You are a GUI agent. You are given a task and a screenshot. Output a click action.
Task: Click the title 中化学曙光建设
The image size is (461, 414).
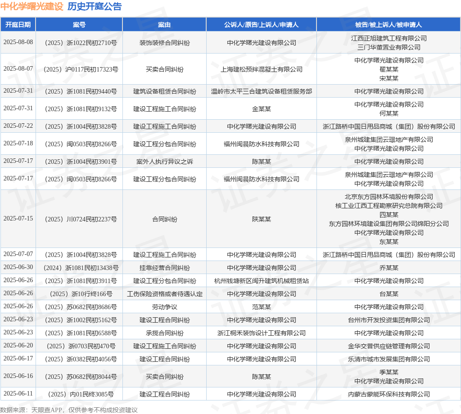[32, 6]
